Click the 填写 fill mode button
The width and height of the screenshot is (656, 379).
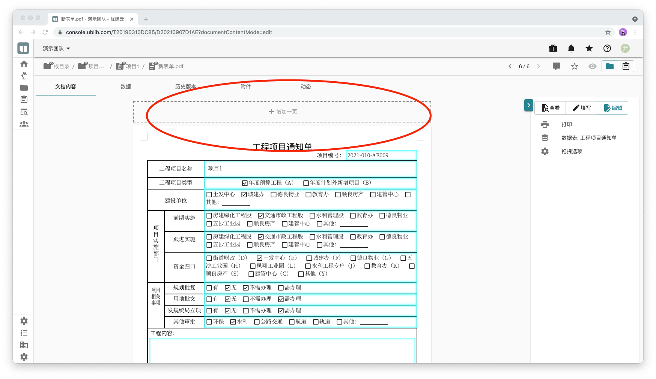pos(581,108)
